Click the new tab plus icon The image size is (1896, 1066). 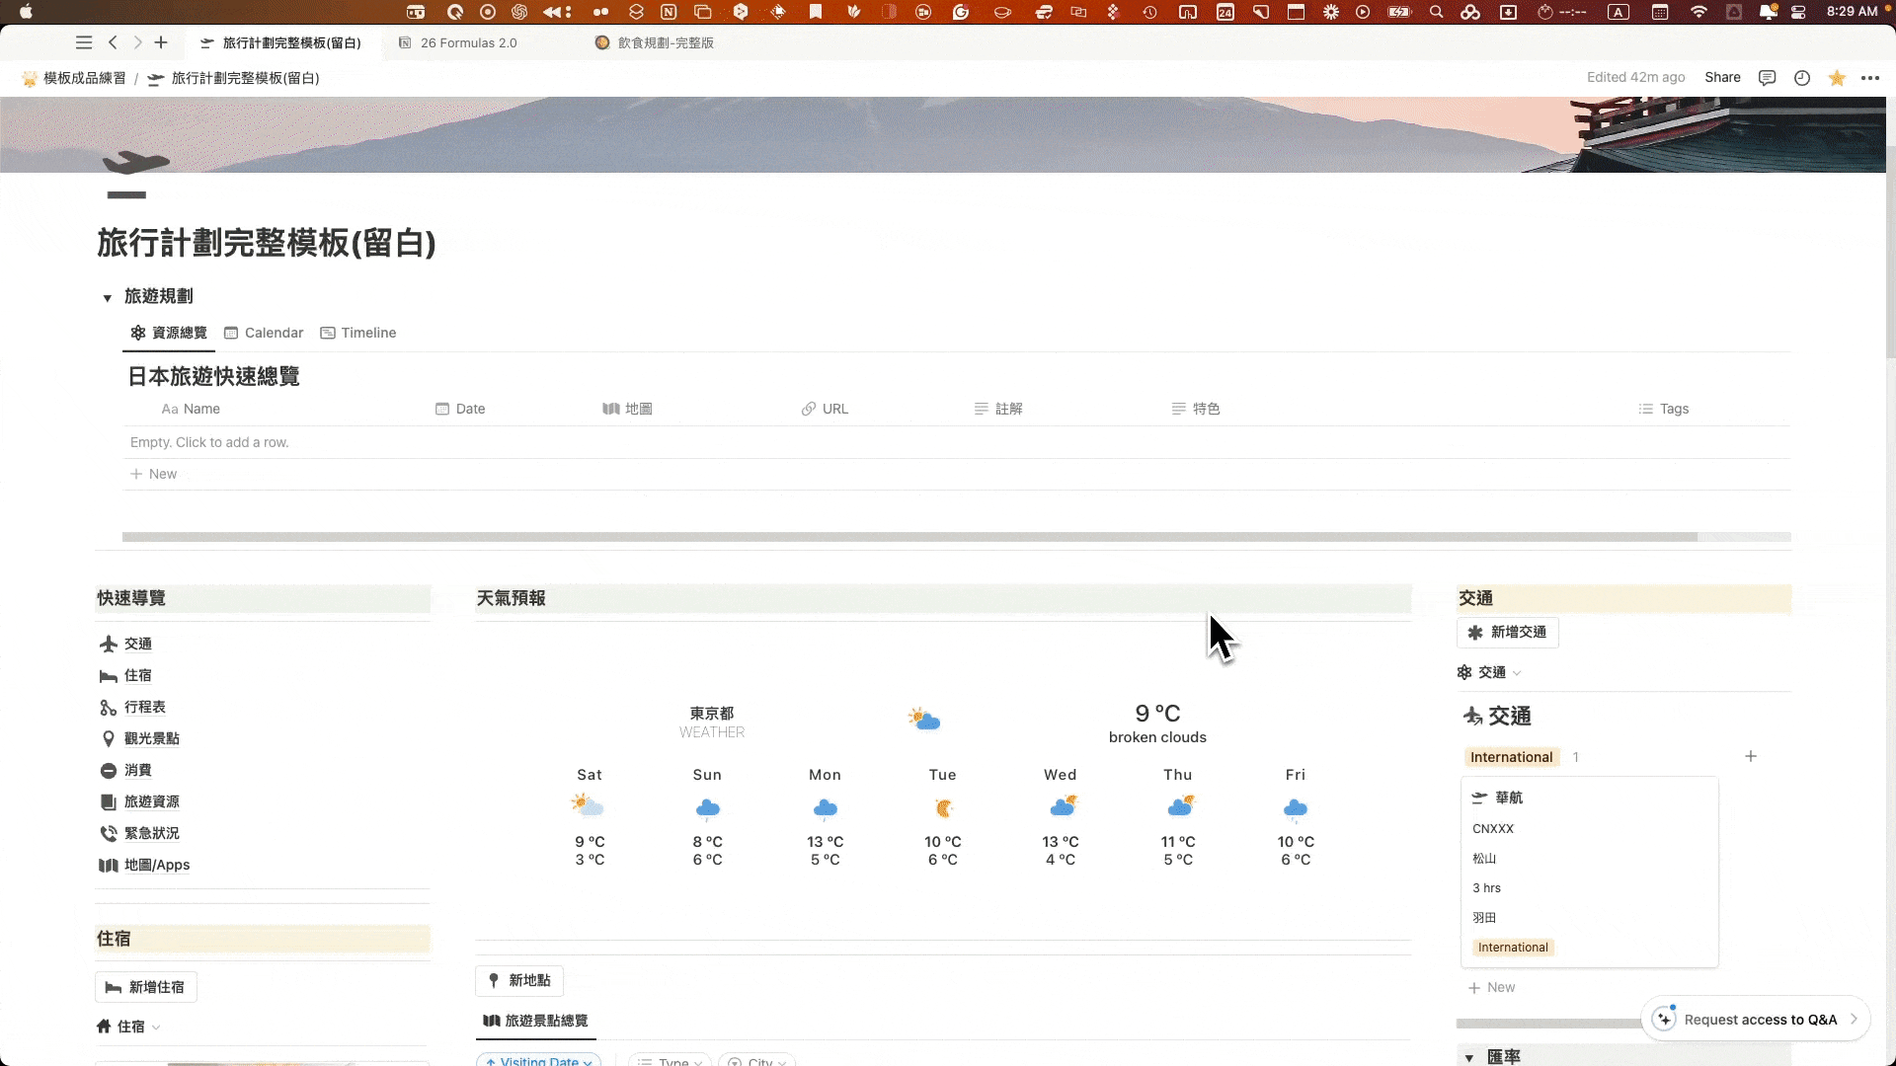coord(161,42)
